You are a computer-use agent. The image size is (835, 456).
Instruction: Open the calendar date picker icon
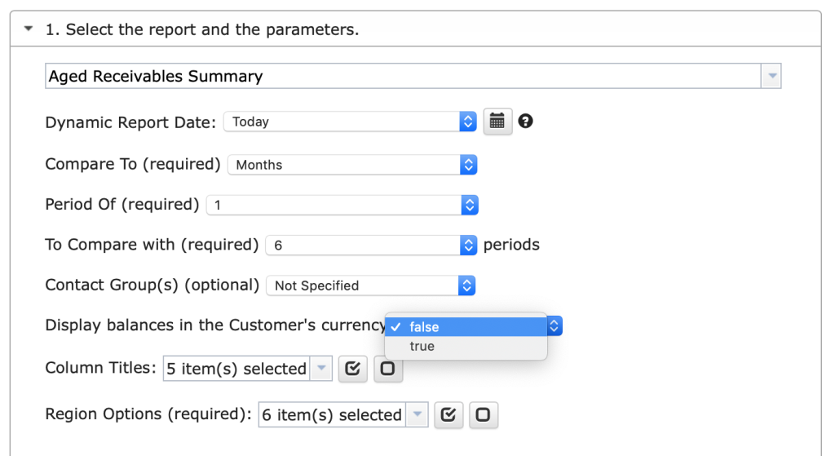(x=497, y=122)
